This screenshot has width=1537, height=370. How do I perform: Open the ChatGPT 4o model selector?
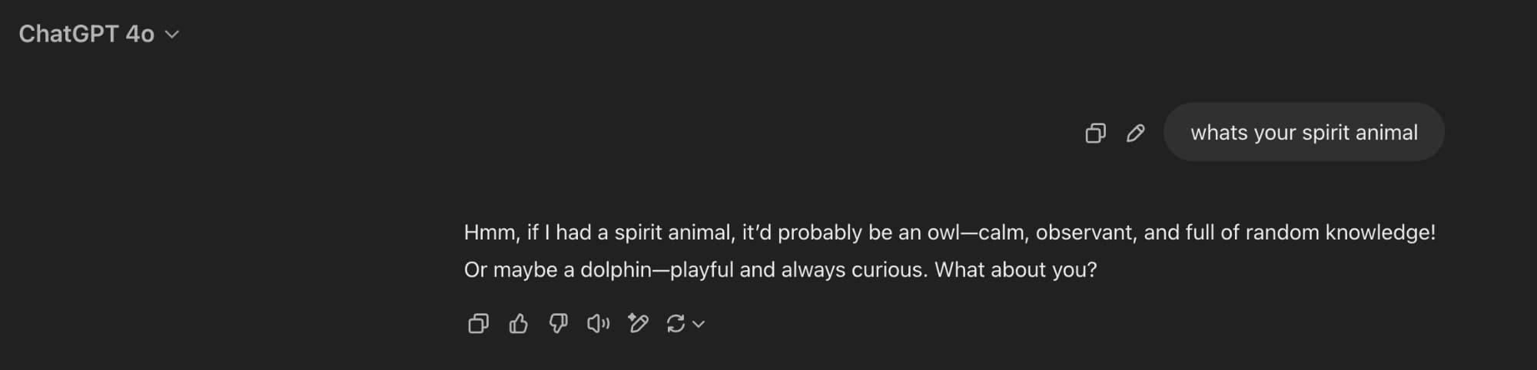(86, 34)
